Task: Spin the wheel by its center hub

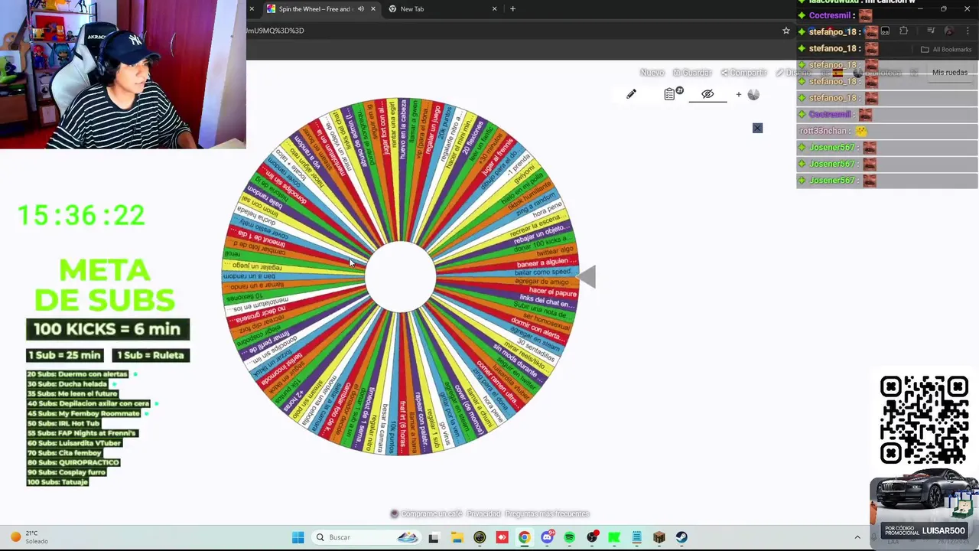Action: (x=400, y=276)
